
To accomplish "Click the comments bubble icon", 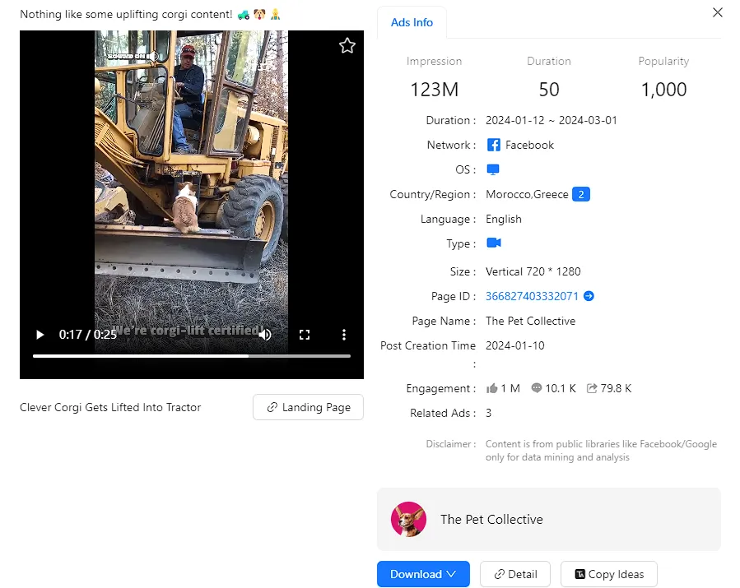I will coord(537,388).
